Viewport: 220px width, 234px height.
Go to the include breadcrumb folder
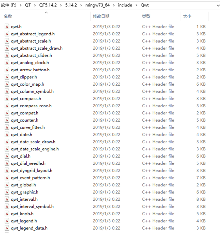[125, 5]
